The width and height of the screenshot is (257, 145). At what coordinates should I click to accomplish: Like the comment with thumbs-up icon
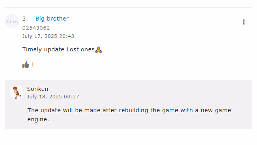point(26,65)
